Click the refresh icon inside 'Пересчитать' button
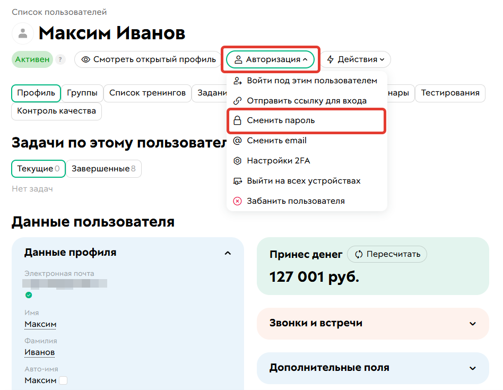The height and width of the screenshot is (390, 503). click(x=359, y=254)
